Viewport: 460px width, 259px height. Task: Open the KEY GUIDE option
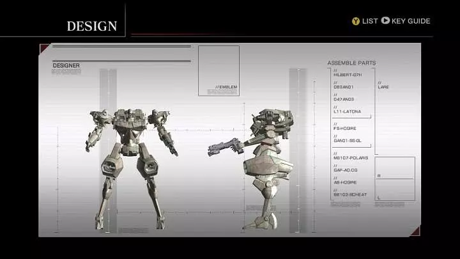[x=411, y=21]
